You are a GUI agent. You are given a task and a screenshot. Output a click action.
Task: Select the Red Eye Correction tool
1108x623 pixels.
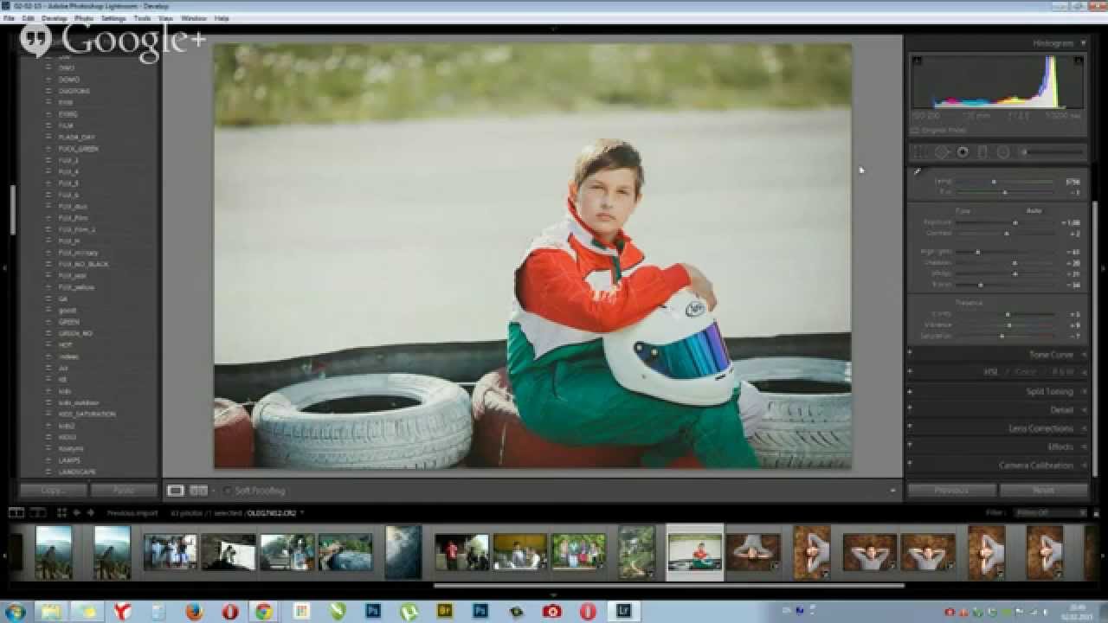(x=962, y=151)
